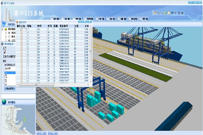Check the unchecked layer box in layer tree

click(9, 37)
